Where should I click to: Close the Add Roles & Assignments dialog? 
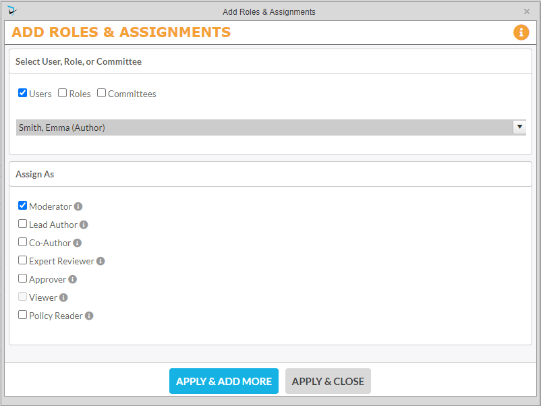click(x=527, y=11)
